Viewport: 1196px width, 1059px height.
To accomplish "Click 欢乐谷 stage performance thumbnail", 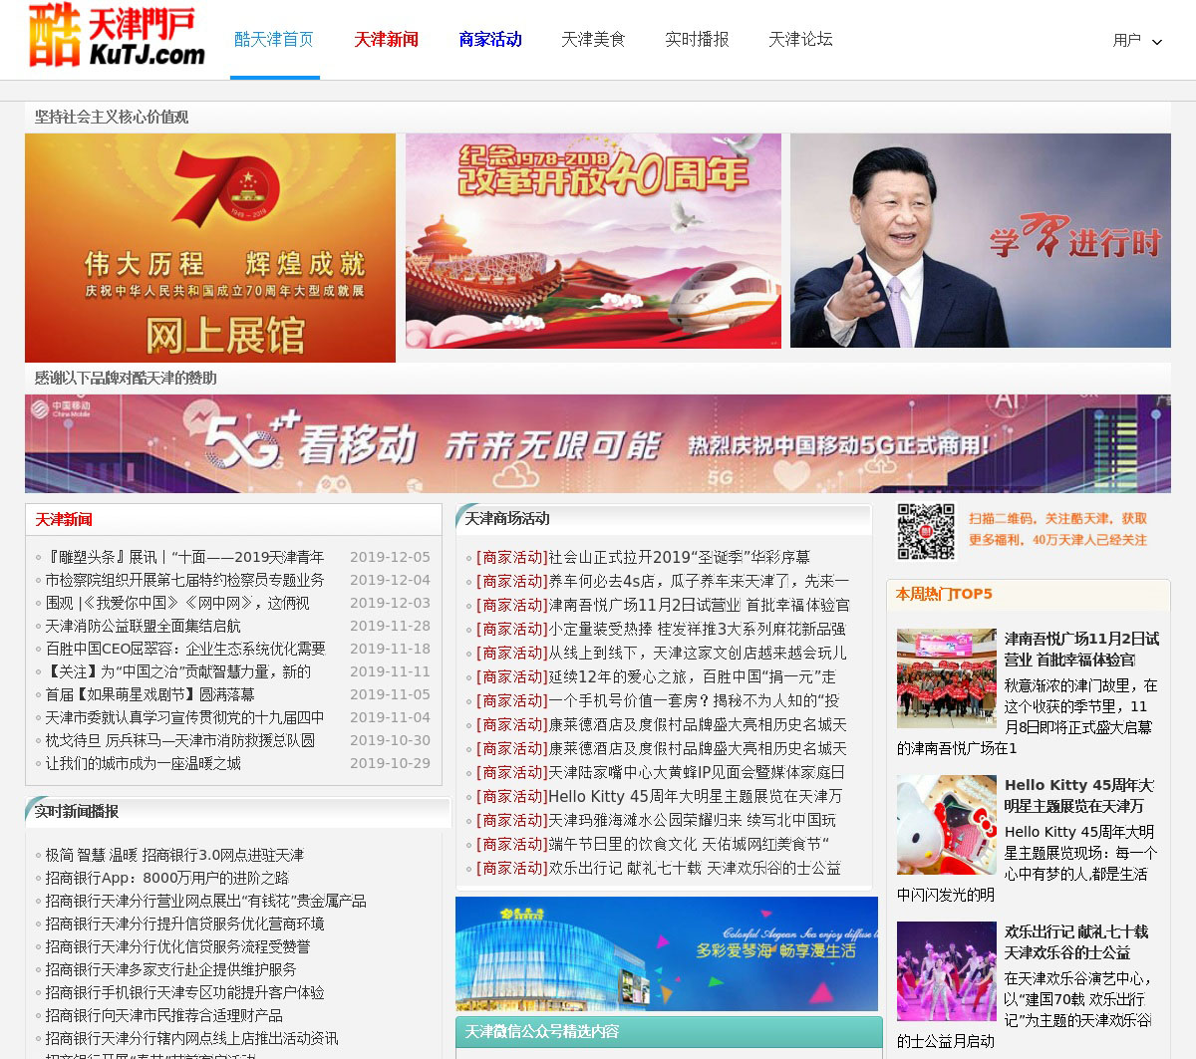I will tap(946, 971).
